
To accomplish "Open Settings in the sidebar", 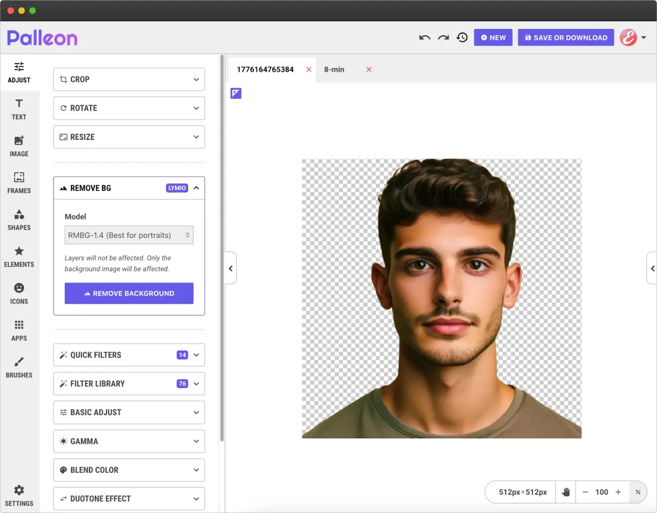I will pos(19,496).
